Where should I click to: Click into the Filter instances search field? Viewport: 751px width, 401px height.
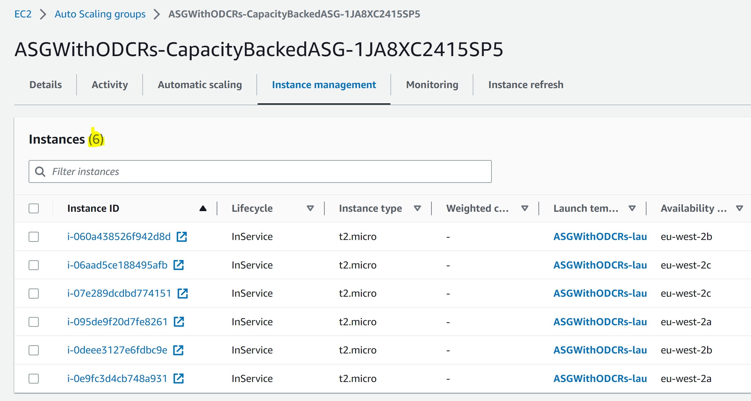tap(270, 171)
